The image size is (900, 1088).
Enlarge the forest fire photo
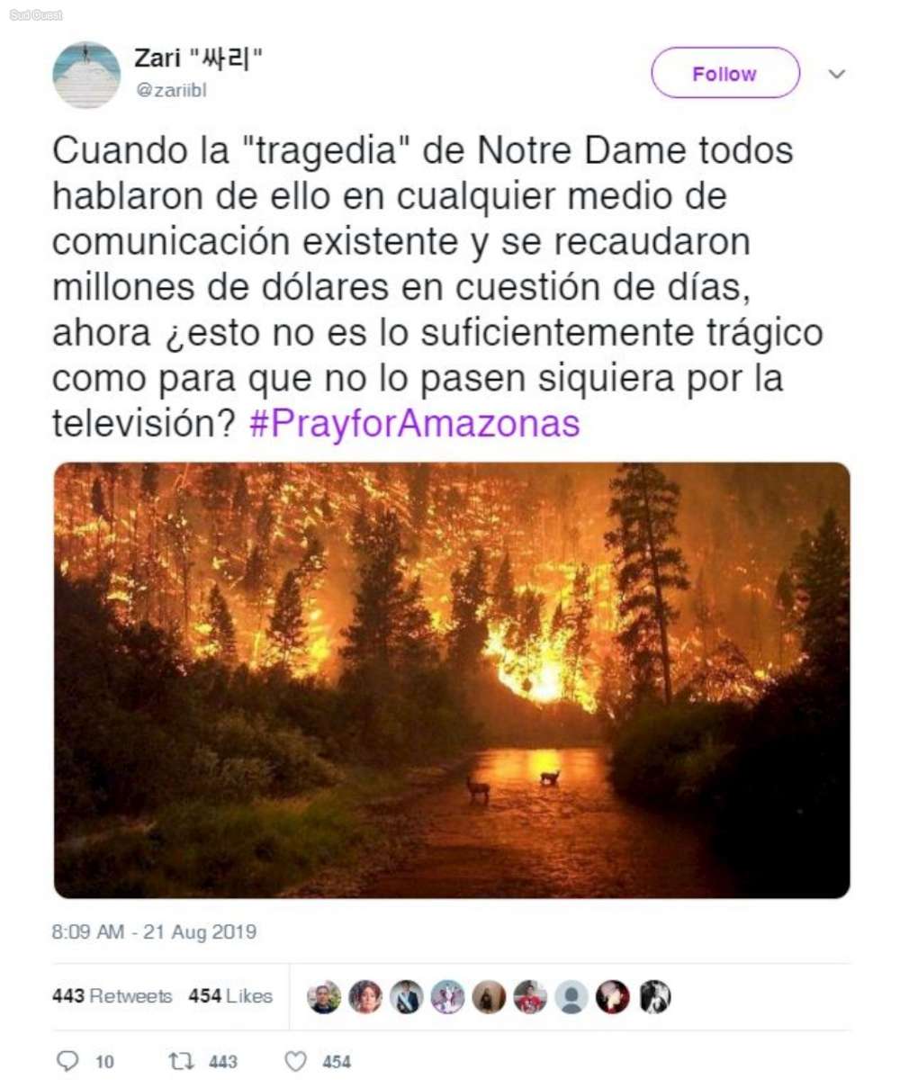coord(452,680)
